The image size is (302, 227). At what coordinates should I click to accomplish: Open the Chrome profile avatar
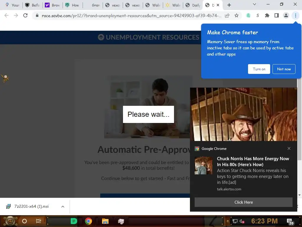click(x=286, y=15)
